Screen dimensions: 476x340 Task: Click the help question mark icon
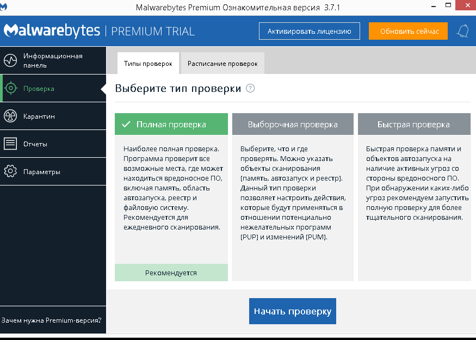click(250, 89)
